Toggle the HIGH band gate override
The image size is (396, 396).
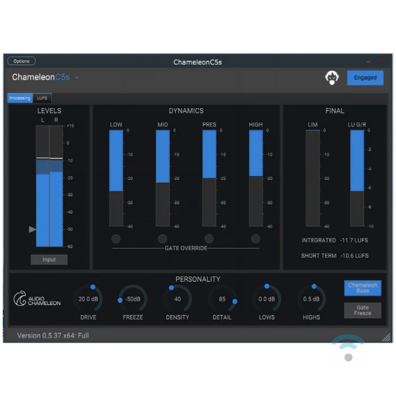[256, 239]
